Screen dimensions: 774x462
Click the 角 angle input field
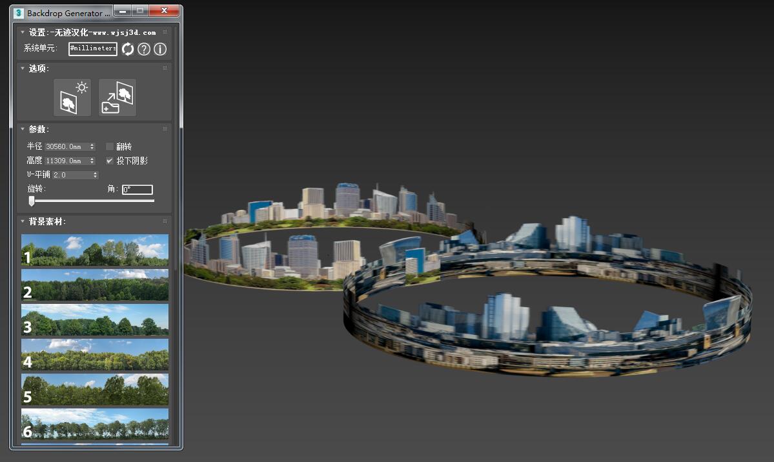pyautogui.click(x=137, y=190)
